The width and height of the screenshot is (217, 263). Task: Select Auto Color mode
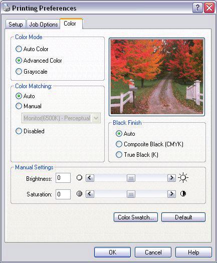click(32, 49)
